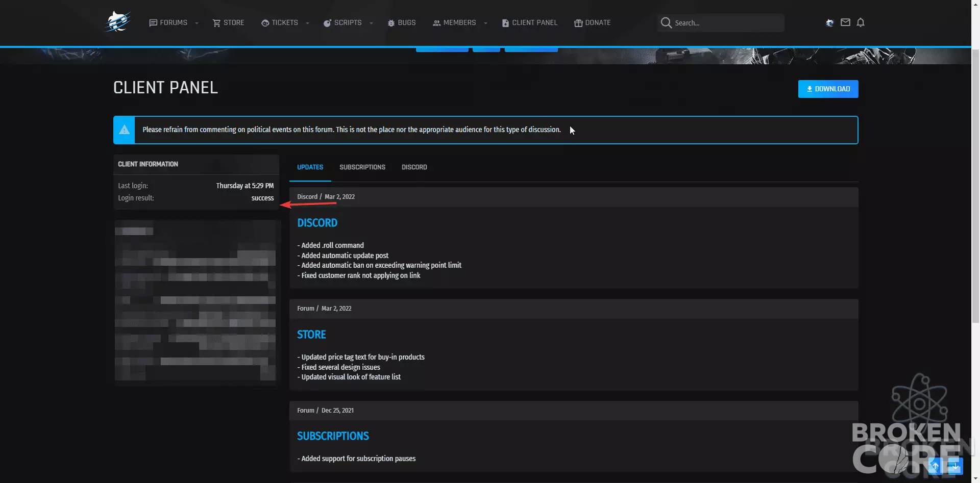Click the Store cart icon
980x483 pixels.
coord(216,23)
